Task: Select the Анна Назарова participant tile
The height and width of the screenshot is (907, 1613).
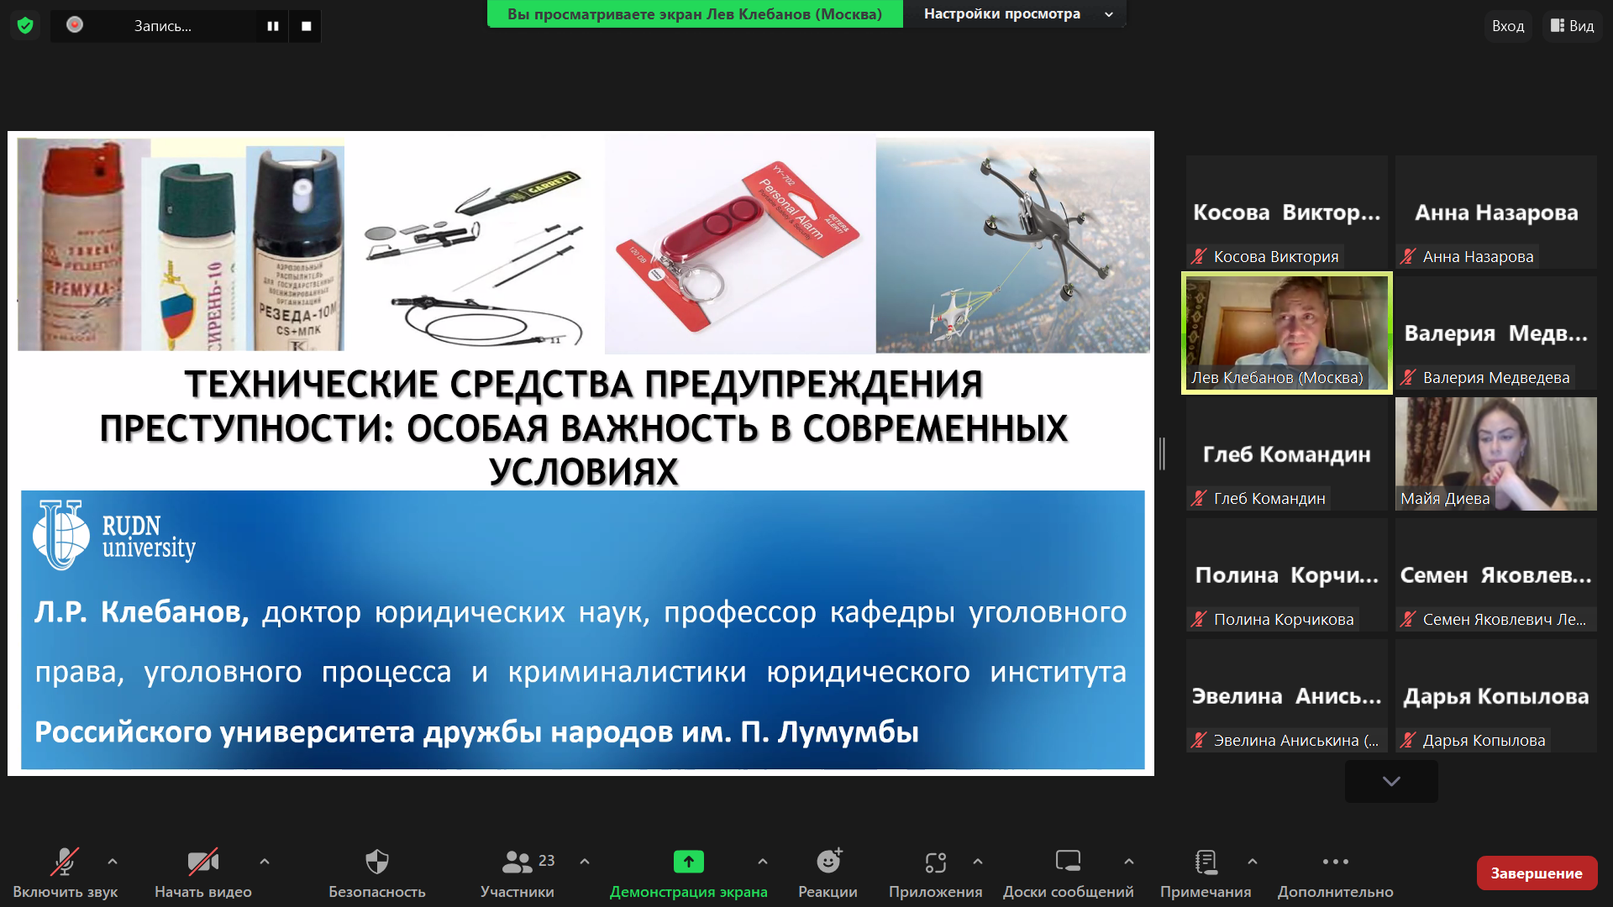Action: (x=1495, y=212)
